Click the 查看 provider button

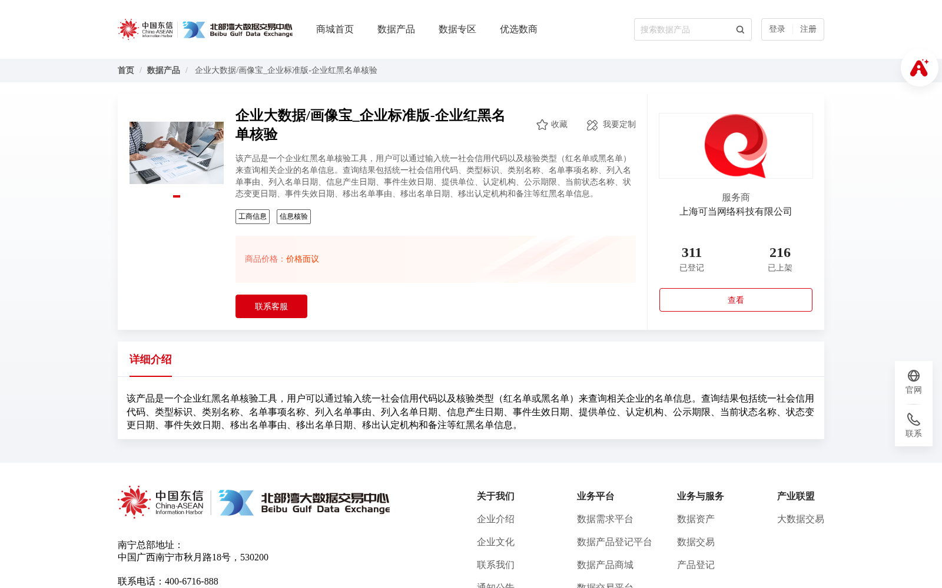736,300
